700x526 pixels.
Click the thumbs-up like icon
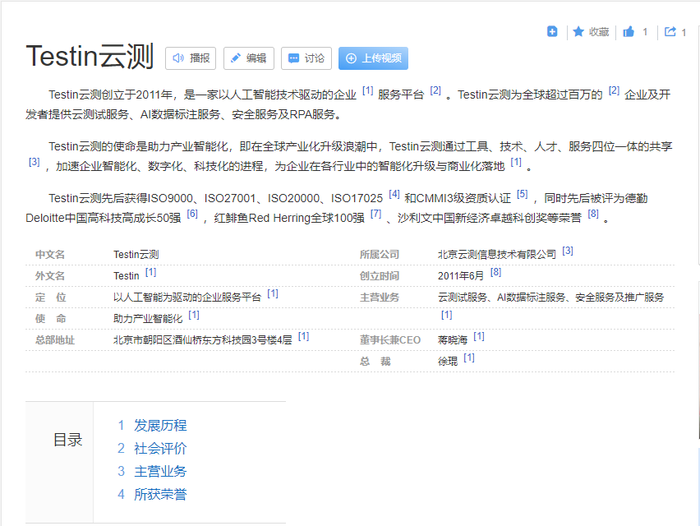[x=629, y=32]
